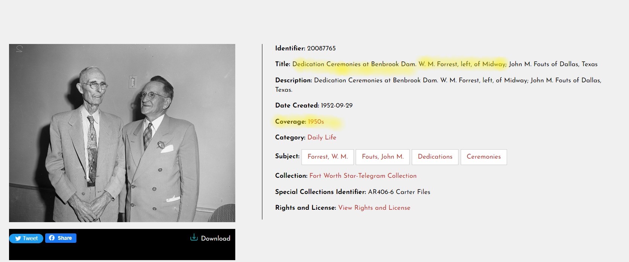Select the Fouts, John M. subject tag
This screenshot has width=629, height=262.
(382, 157)
